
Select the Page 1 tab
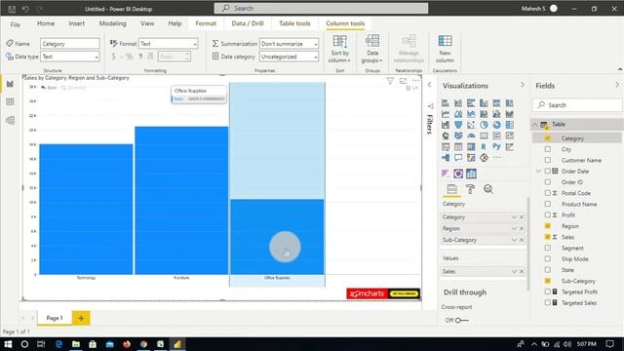pyautogui.click(x=55, y=318)
